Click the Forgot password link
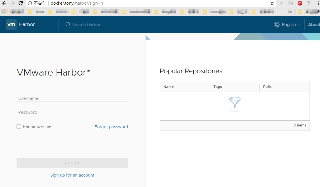The image size is (320, 187). click(x=111, y=127)
